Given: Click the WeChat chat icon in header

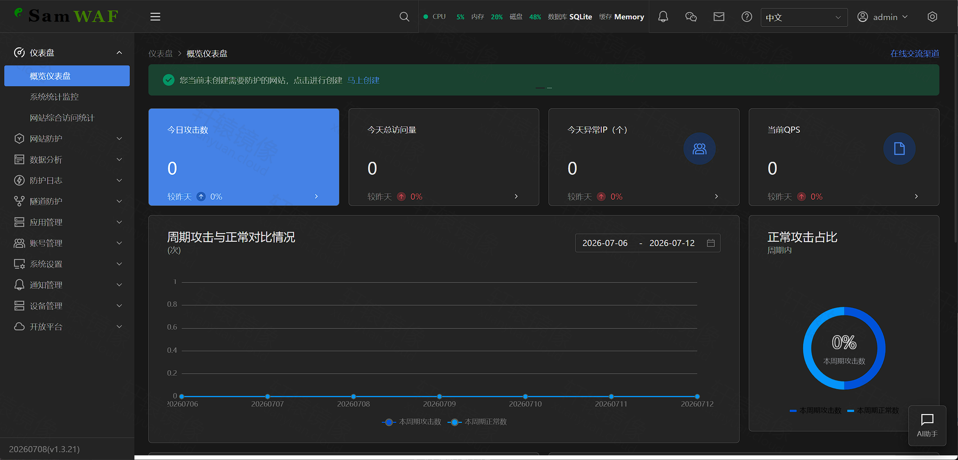Looking at the screenshot, I should coord(691,17).
